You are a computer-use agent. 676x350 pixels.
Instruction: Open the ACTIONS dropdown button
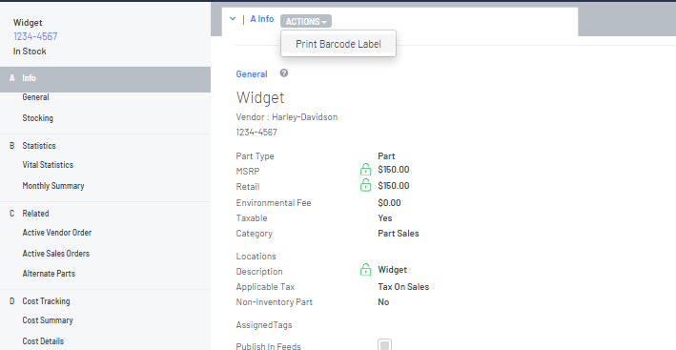[x=306, y=21]
